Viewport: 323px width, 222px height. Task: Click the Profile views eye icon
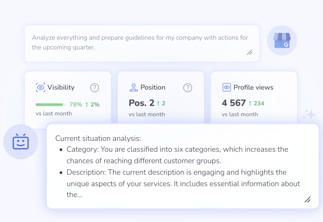point(227,87)
